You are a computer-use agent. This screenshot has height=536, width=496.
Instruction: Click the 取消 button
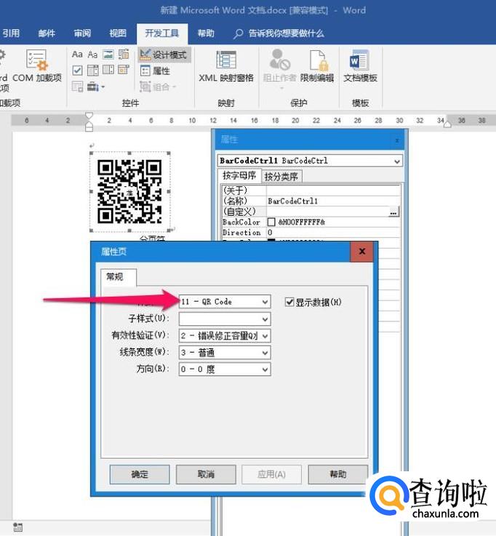click(x=206, y=474)
